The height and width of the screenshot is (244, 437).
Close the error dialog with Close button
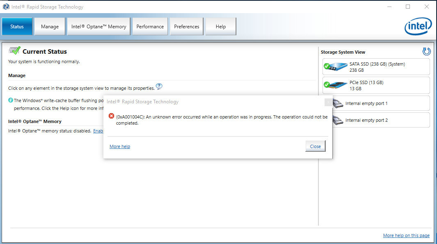[315, 146]
